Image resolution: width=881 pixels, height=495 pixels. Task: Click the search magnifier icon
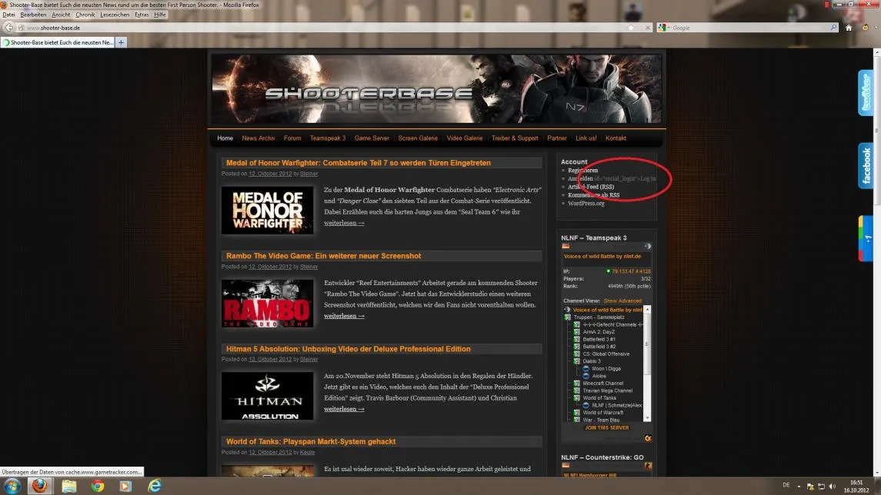pyautogui.click(x=833, y=28)
